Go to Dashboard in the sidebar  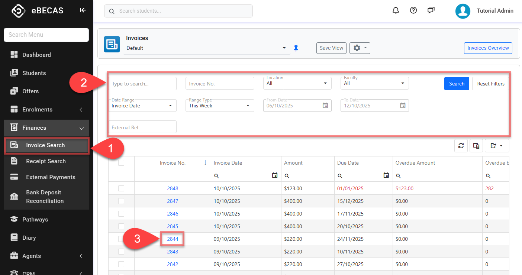(36, 55)
